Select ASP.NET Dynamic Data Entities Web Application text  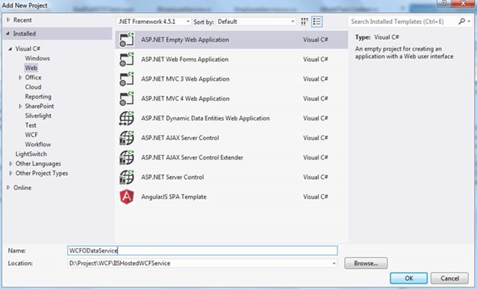tap(206, 118)
